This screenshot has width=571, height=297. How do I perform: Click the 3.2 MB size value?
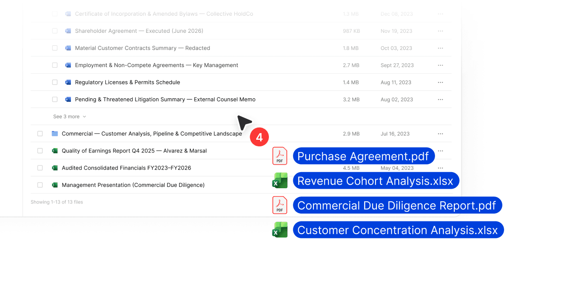click(351, 100)
